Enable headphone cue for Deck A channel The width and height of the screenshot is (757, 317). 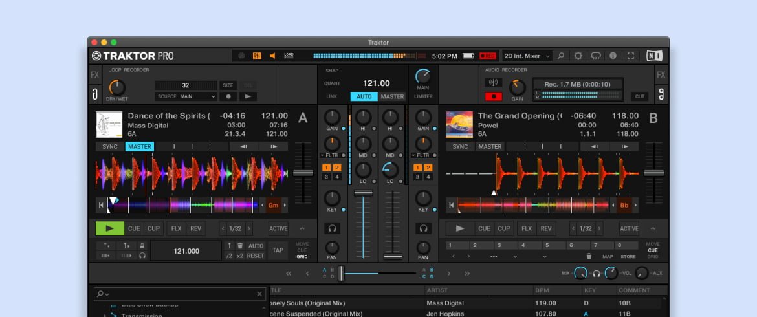[x=333, y=228]
